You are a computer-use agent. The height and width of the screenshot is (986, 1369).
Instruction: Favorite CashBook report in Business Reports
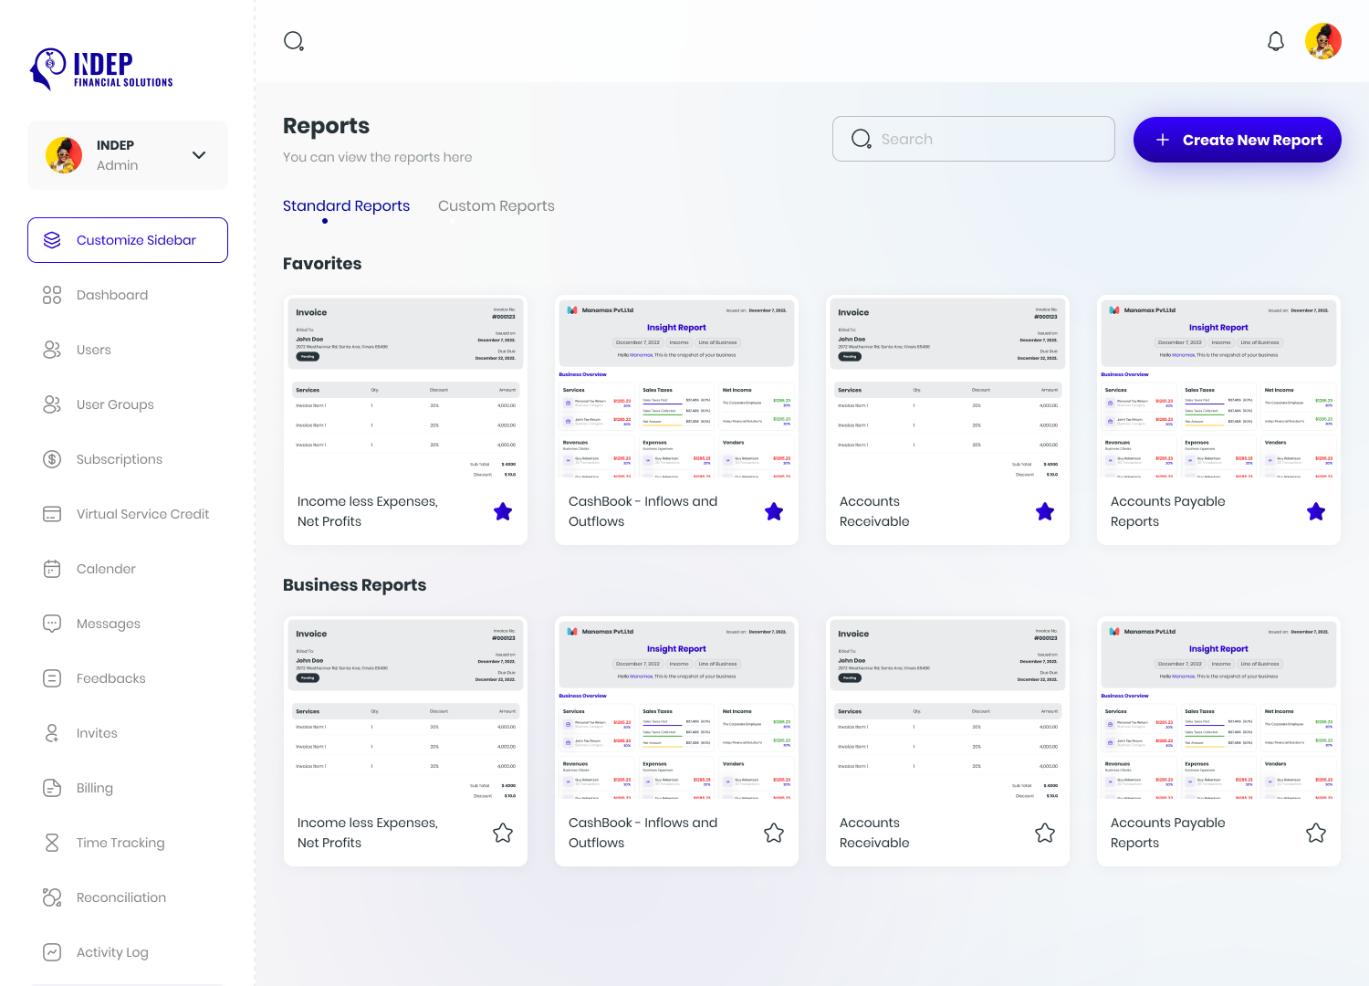pyautogui.click(x=773, y=834)
